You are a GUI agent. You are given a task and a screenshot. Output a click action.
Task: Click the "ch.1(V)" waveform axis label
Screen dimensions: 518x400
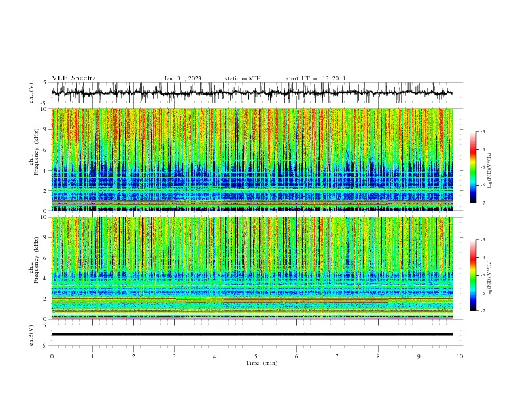31,93
